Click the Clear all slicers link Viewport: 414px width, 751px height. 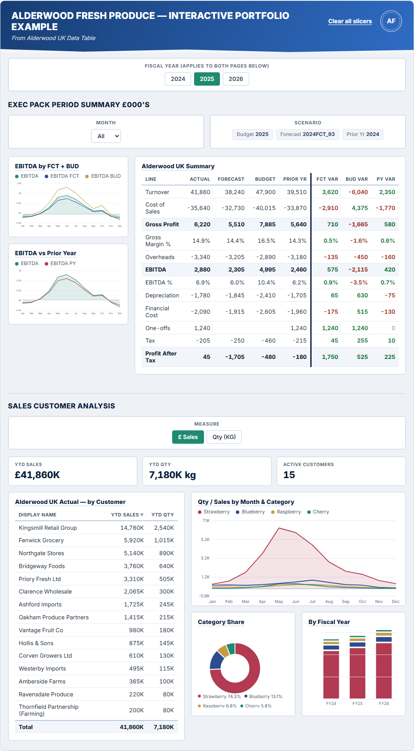350,21
